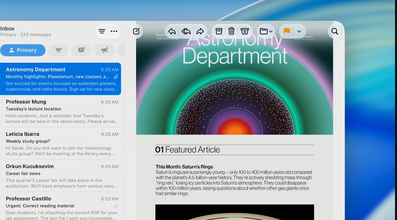Forward the selected email
This screenshot has height=220, width=397.
click(x=200, y=31)
